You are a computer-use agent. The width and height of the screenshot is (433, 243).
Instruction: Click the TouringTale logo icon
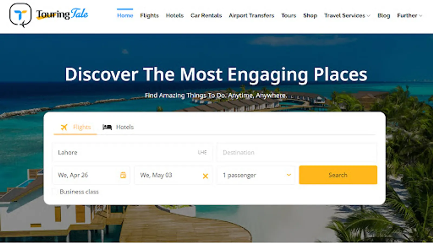point(21,15)
